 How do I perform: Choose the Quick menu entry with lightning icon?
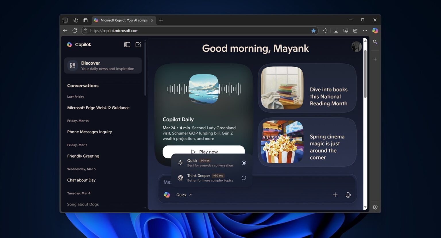212,163
